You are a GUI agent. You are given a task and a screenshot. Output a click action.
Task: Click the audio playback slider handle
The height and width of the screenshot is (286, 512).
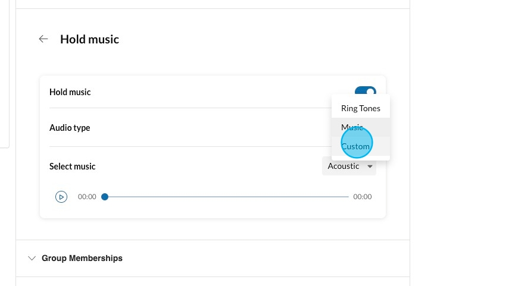105,197
